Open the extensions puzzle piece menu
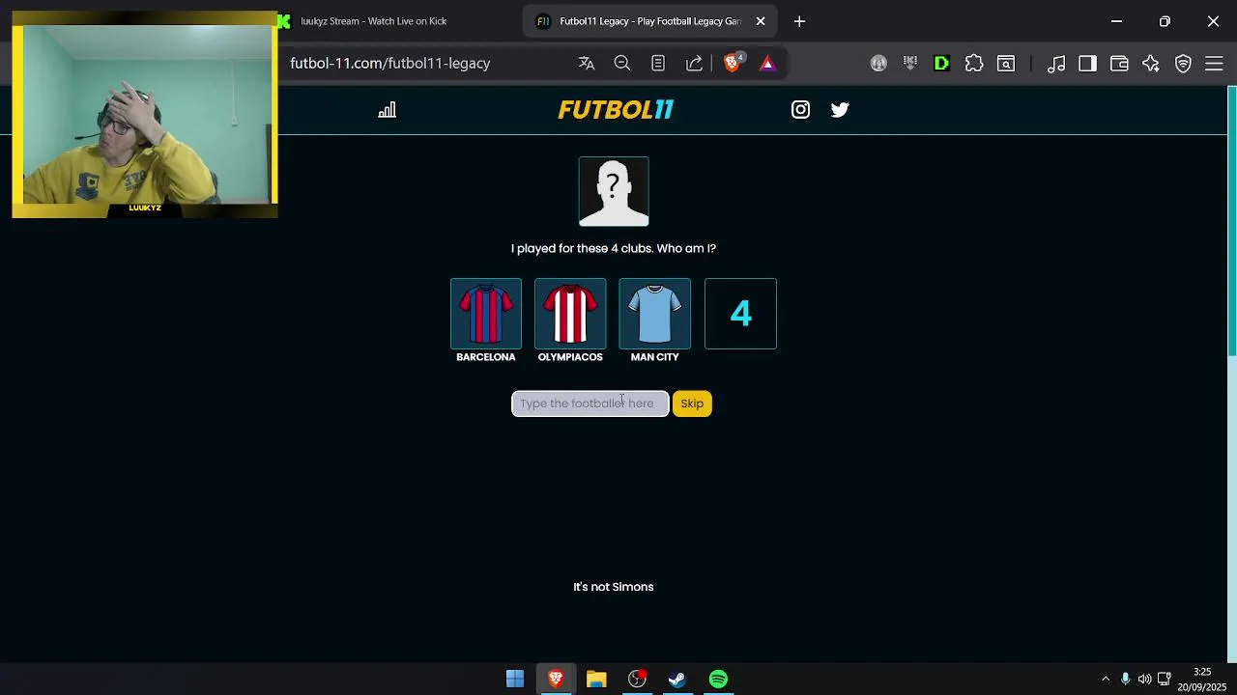This screenshot has height=695, width=1237. click(974, 64)
